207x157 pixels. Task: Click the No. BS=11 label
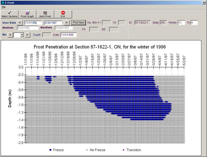(x=94, y=23)
